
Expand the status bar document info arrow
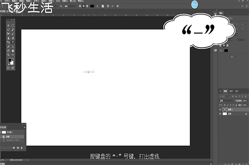pos(28,160)
